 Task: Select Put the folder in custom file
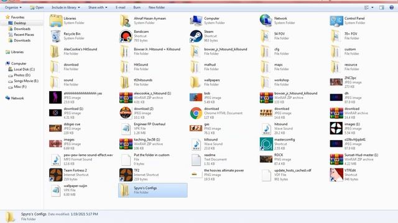145,159
